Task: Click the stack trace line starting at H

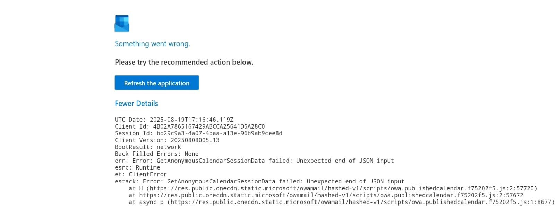Action: [333, 188]
